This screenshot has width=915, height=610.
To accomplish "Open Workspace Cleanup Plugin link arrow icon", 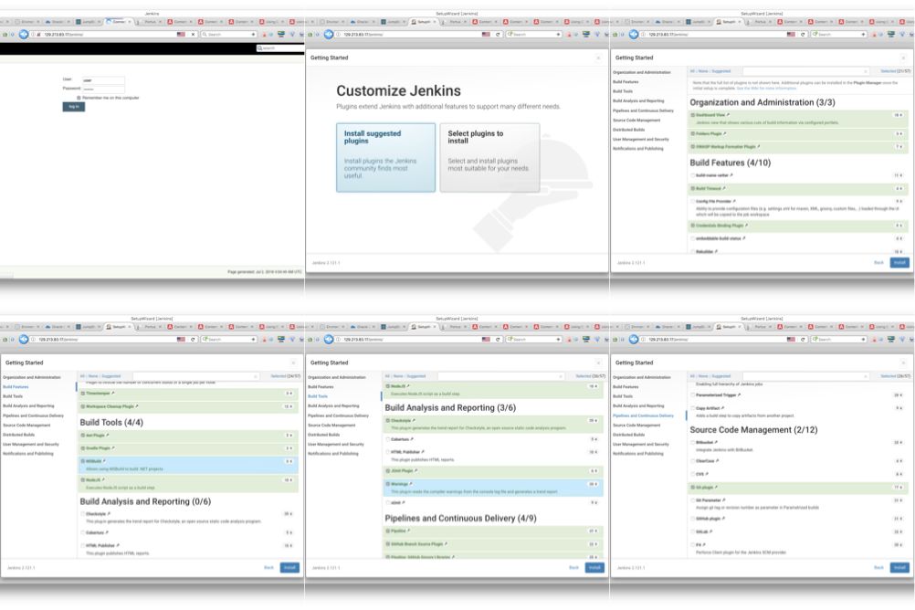I will (137, 406).
